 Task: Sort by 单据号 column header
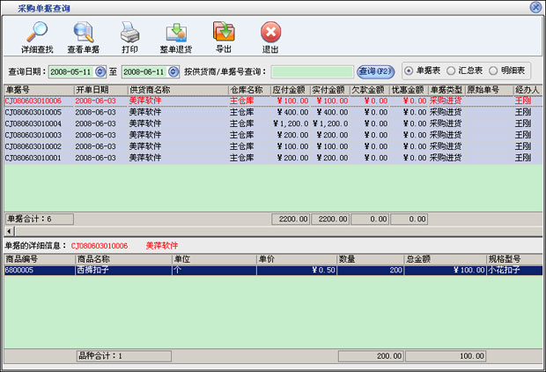click(37, 90)
